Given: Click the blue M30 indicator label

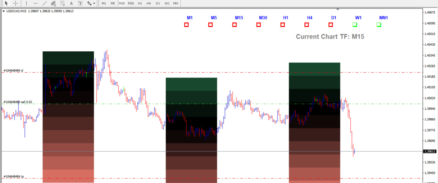Looking at the screenshot, I should point(263,17).
